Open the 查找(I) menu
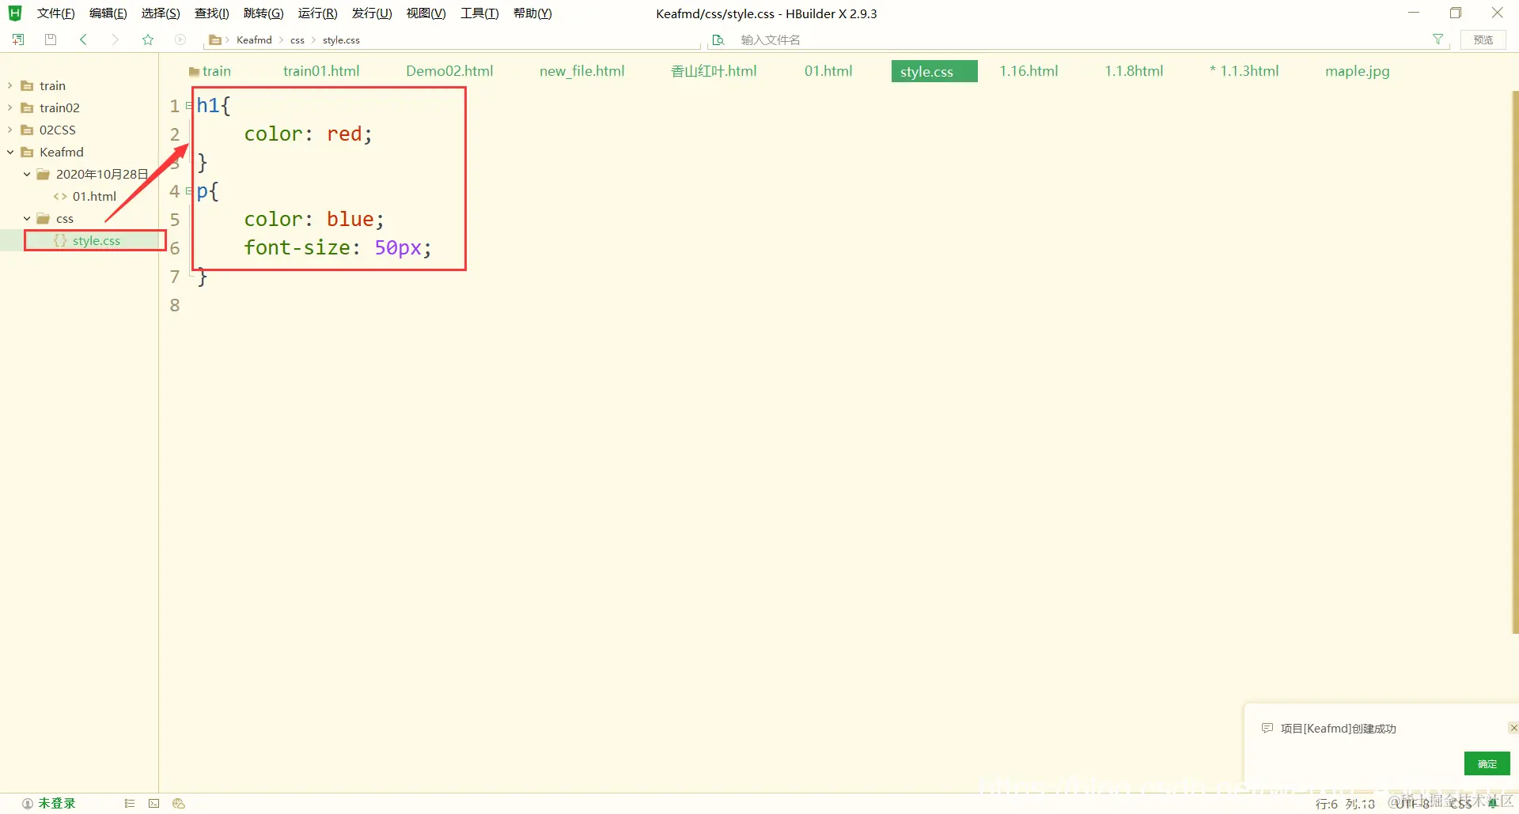Screen dimensions: 1519x814 pos(212,13)
